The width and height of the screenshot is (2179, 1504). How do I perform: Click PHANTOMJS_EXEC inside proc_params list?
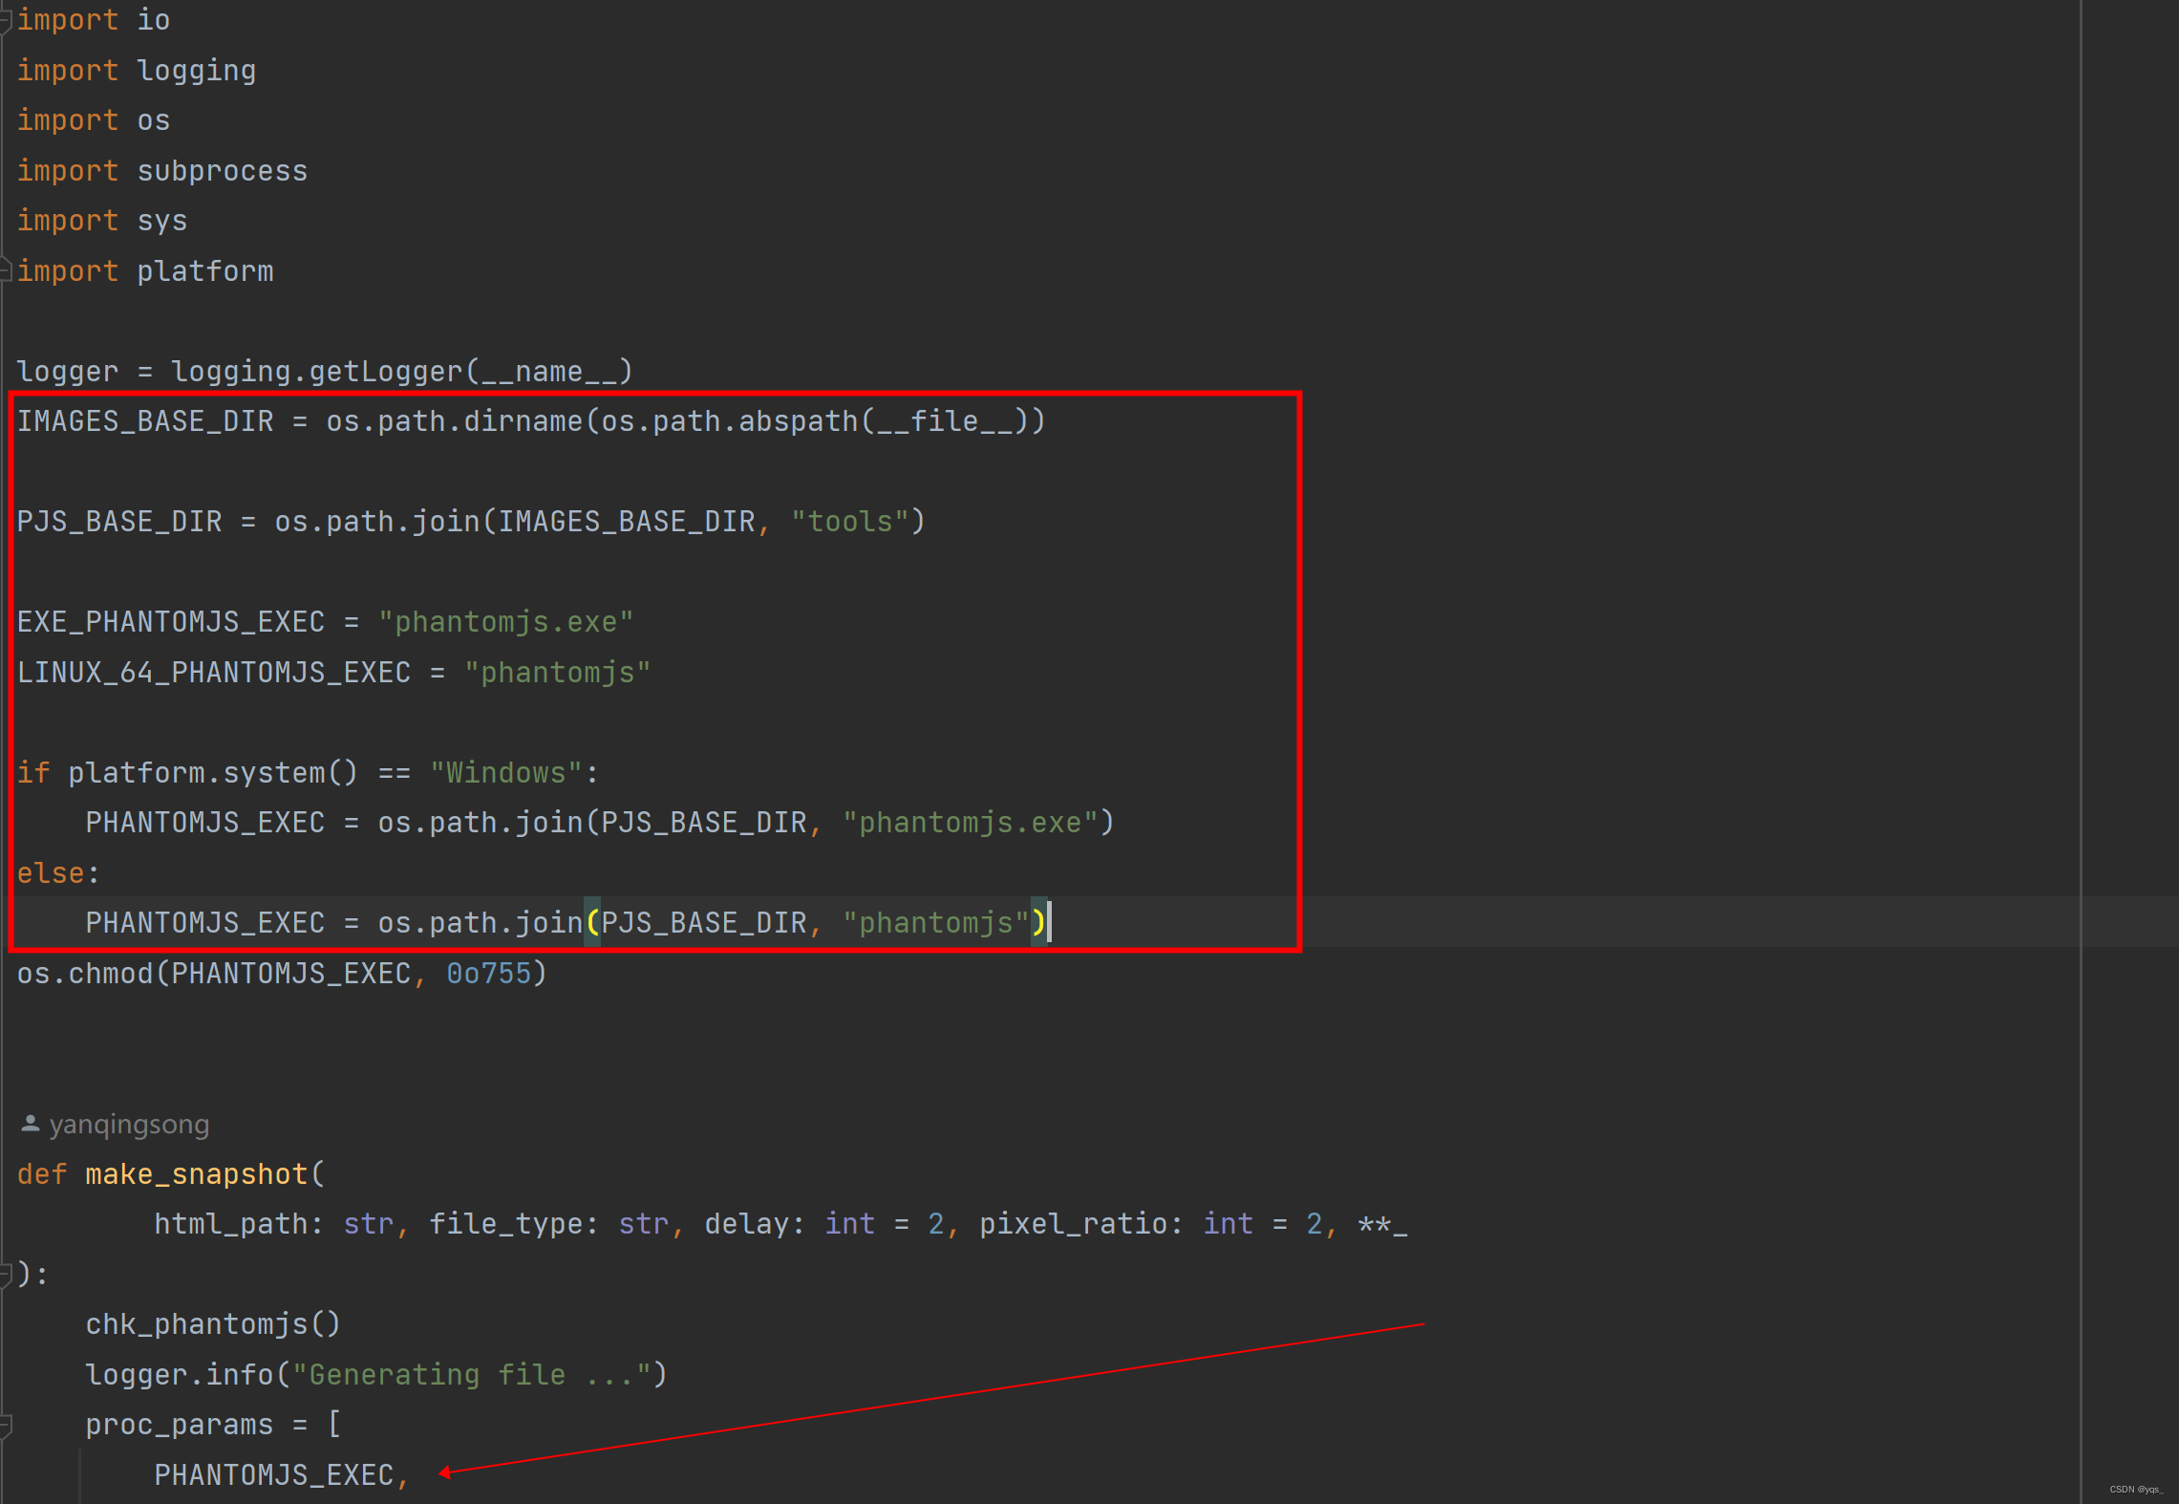coord(274,1475)
